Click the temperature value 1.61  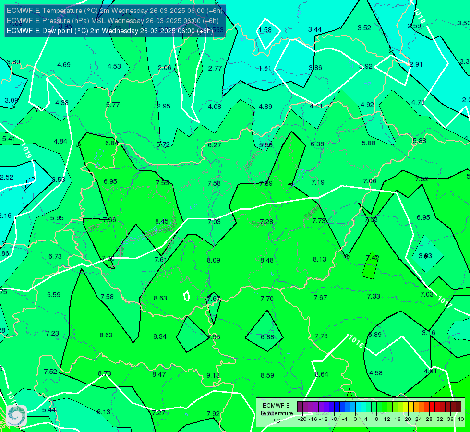265,68
